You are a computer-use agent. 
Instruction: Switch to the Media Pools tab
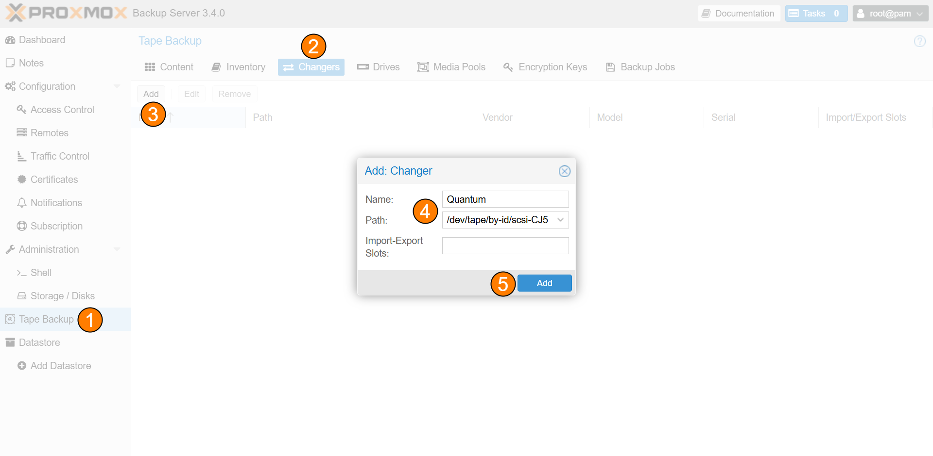point(451,67)
